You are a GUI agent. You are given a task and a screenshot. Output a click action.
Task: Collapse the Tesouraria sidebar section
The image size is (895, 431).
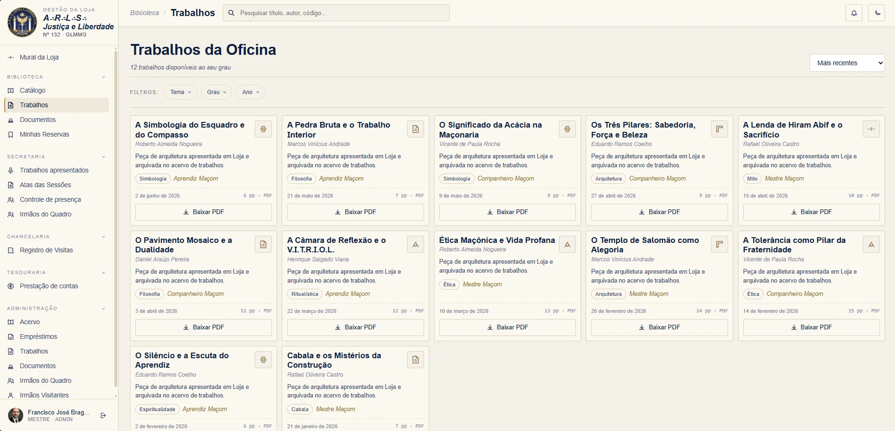[x=104, y=273]
